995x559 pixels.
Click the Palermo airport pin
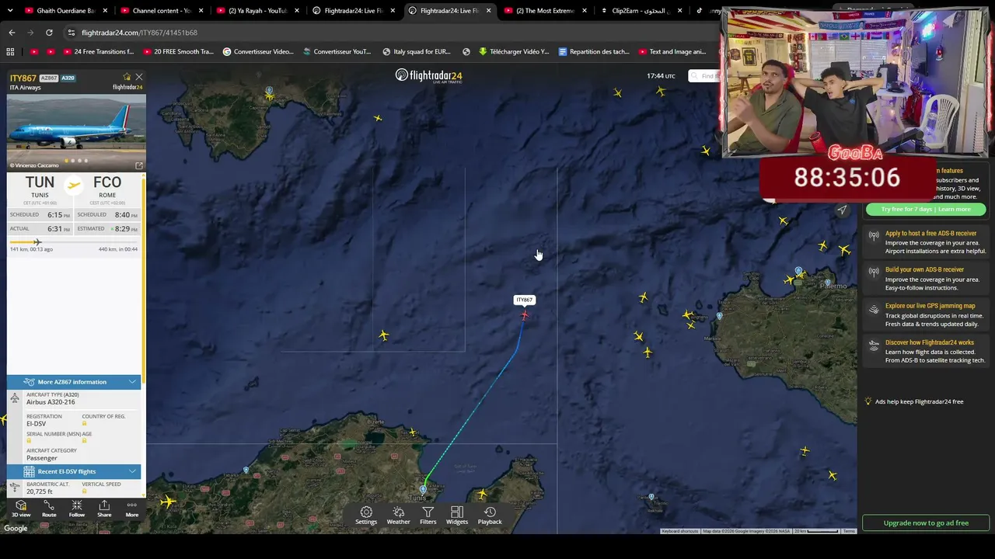point(798,271)
